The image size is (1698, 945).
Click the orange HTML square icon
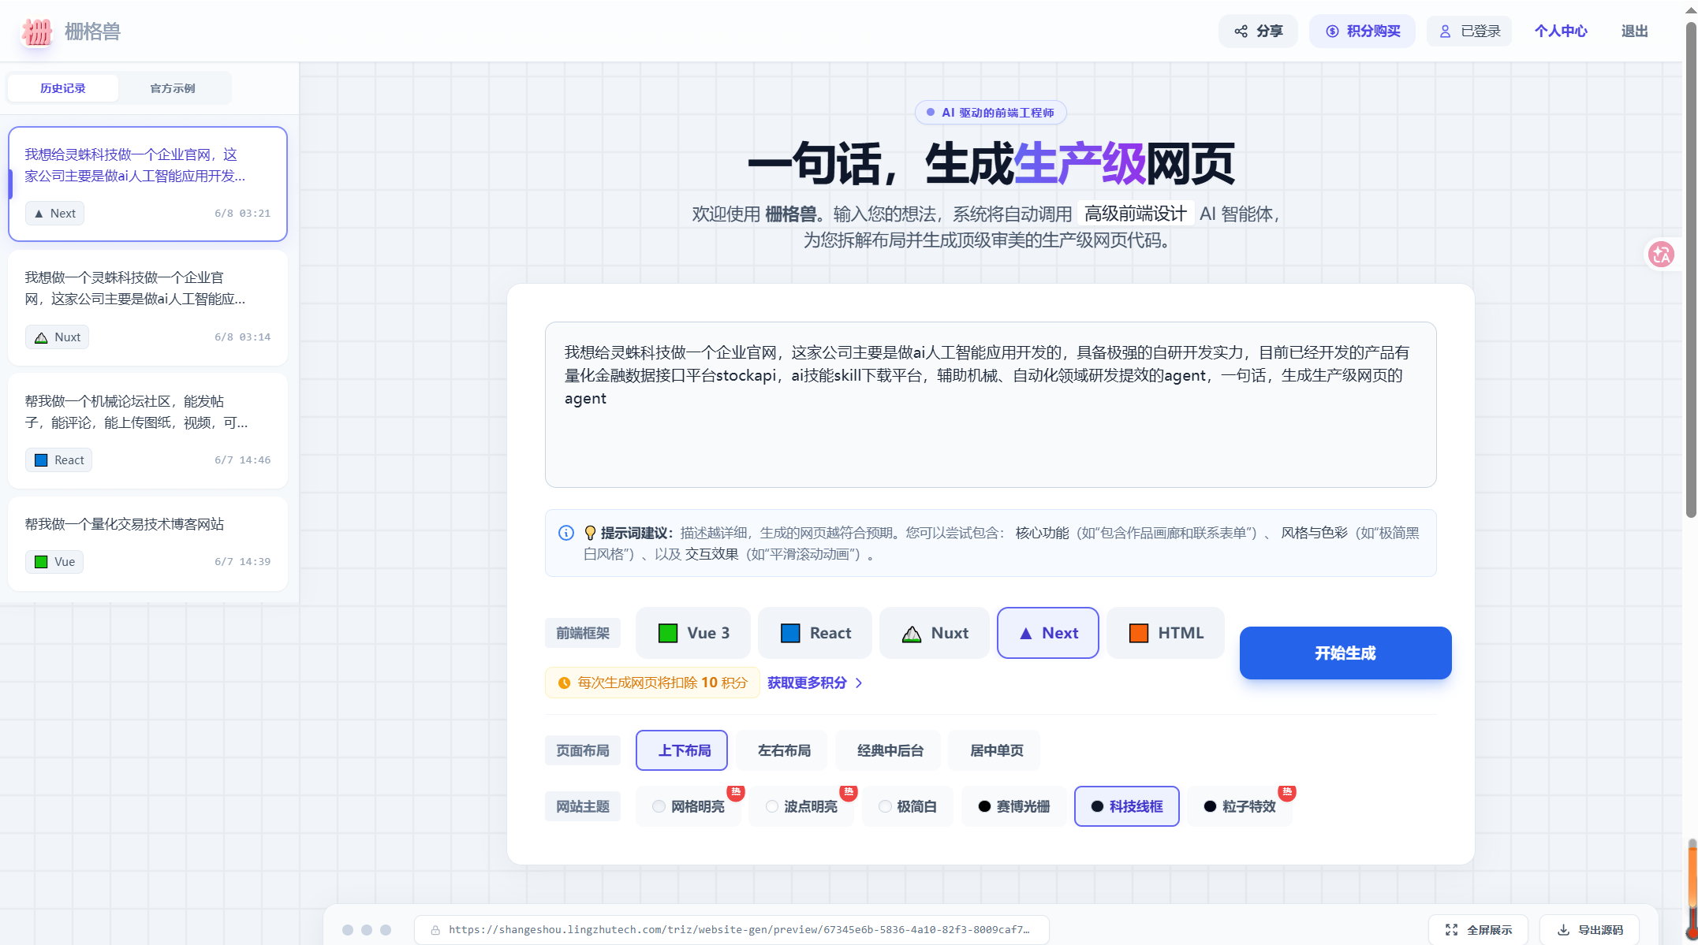[1139, 633]
